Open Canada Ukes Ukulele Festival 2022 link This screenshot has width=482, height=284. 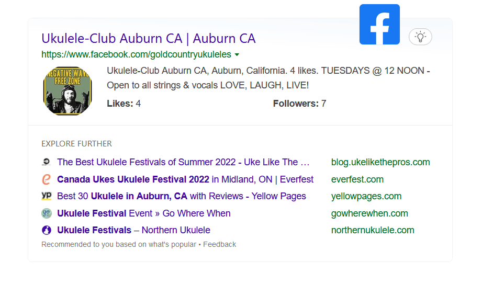[x=185, y=179]
